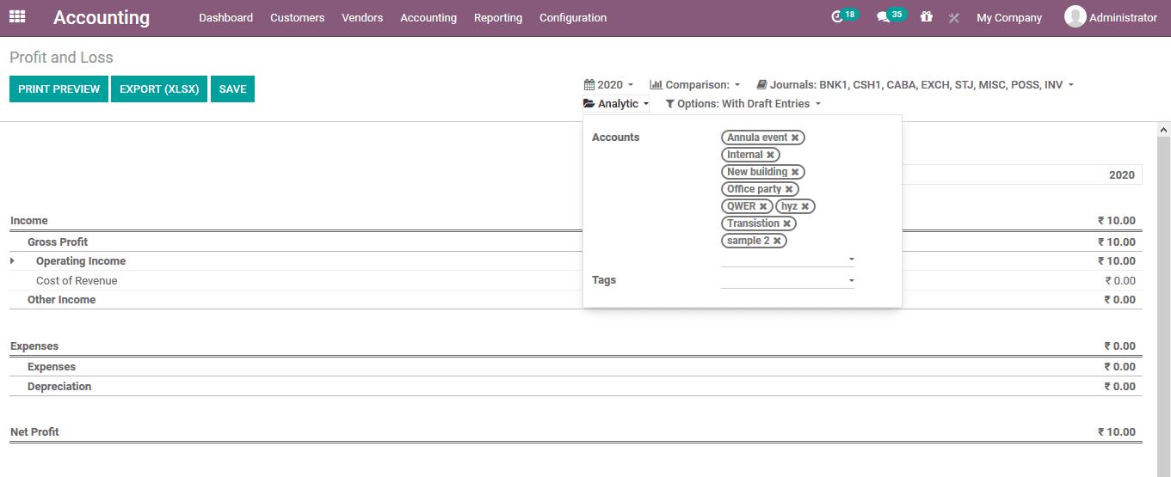The image size is (1171, 477).
Task: Click the gift icon in the top bar
Action: tap(926, 17)
